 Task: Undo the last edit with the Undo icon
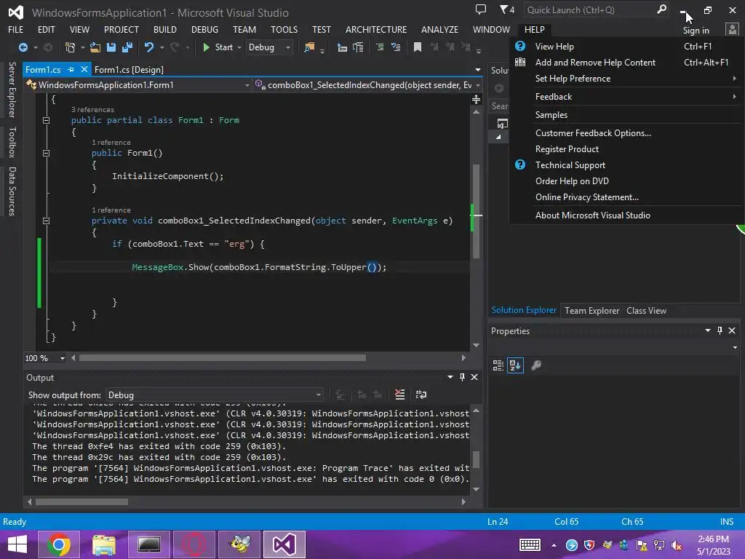(x=149, y=47)
